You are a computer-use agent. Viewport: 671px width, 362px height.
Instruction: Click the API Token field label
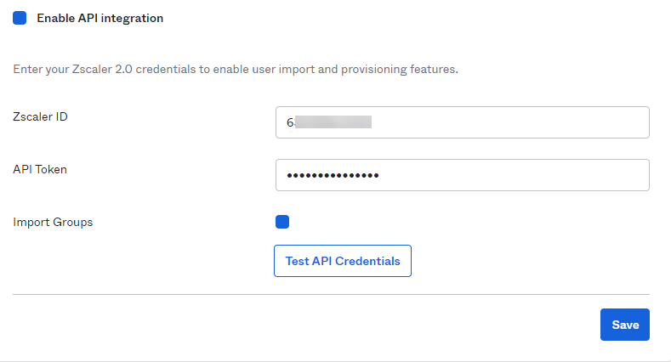click(40, 169)
